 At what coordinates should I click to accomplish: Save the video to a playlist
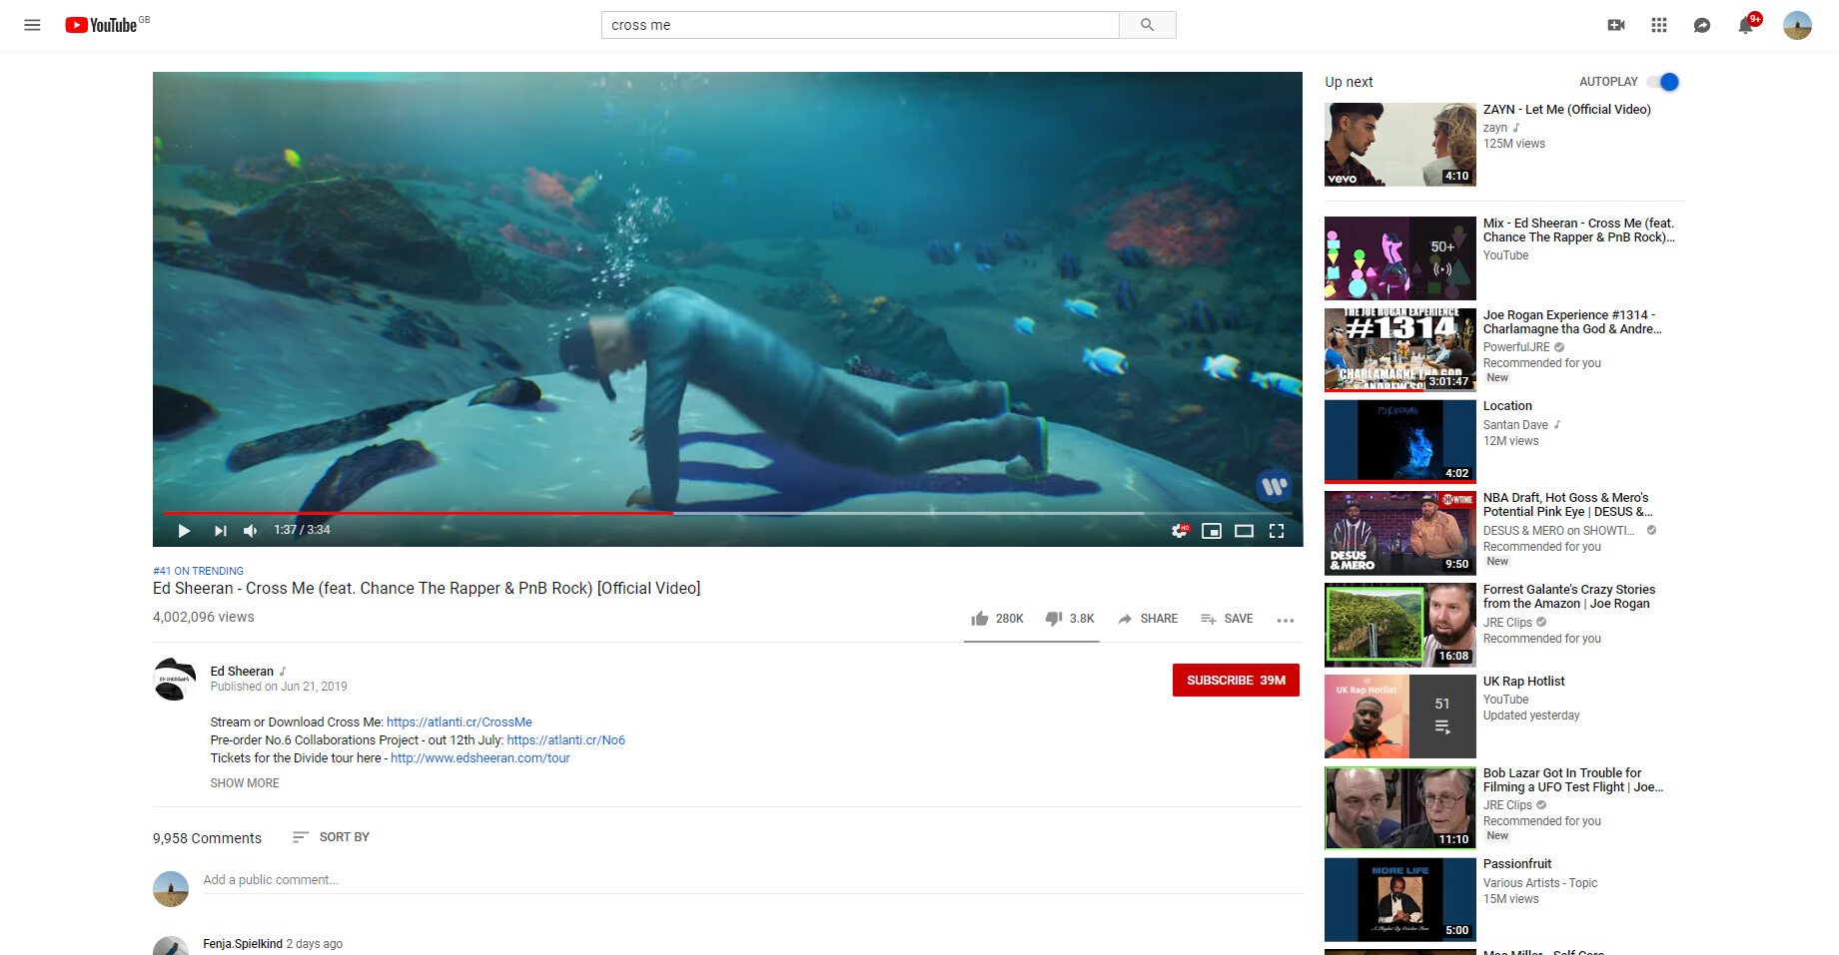(1227, 619)
